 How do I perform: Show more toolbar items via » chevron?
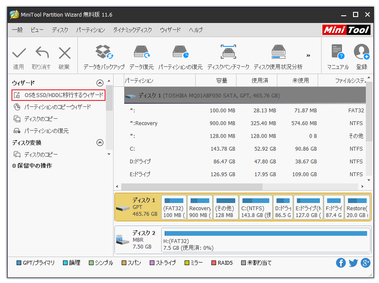point(308,56)
